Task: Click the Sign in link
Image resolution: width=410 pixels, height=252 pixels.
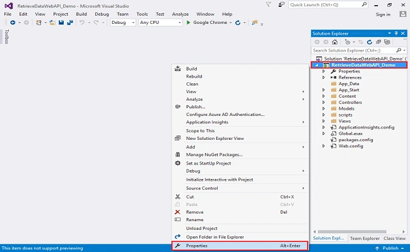Action: (383, 14)
